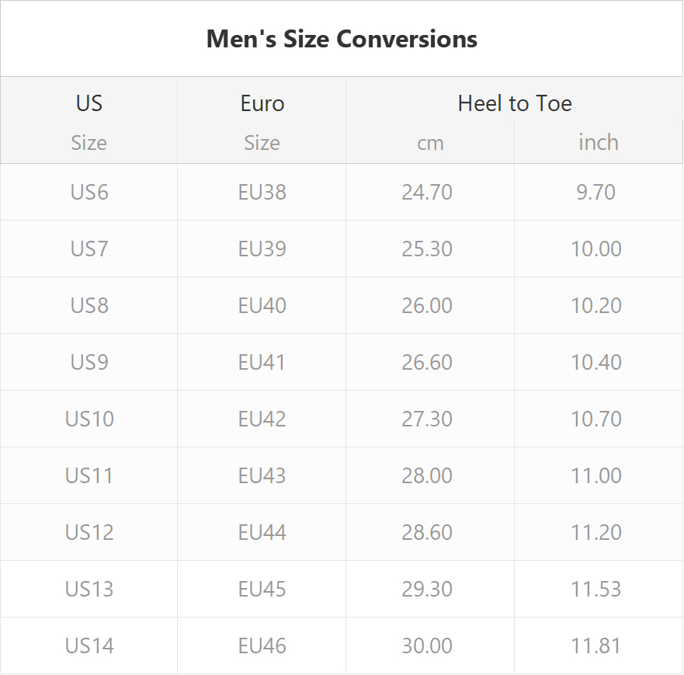Click the cm sub-header
Image resolution: width=684 pixels, height=675 pixels.
pyautogui.click(x=430, y=143)
